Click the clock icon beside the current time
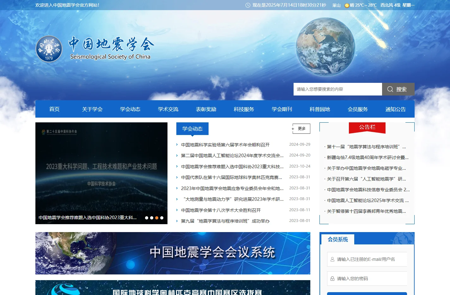 tap(248, 5)
